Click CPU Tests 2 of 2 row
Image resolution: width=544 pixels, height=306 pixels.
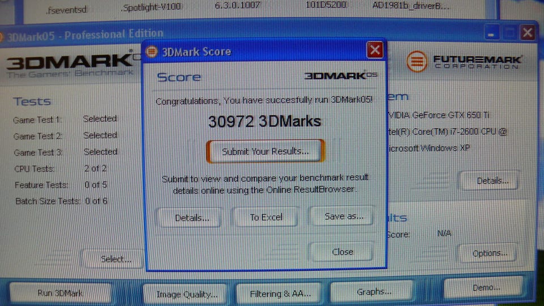coord(61,169)
